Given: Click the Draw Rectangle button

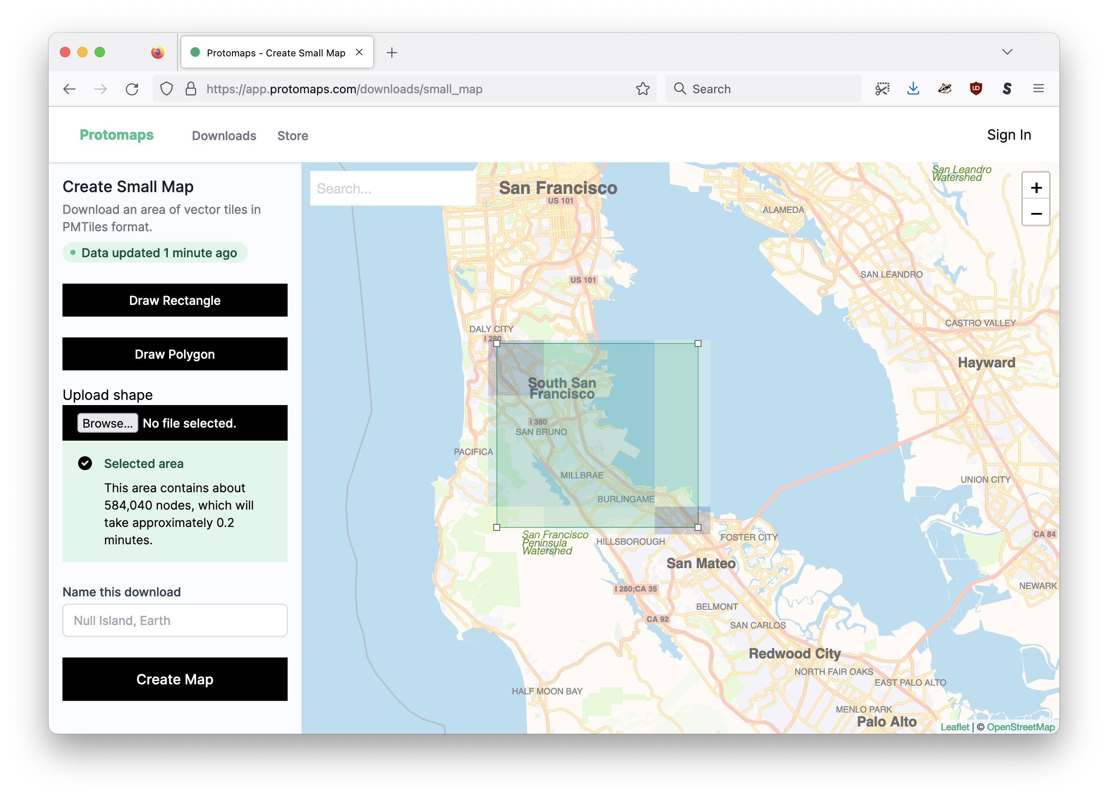Looking at the screenshot, I should pyautogui.click(x=175, y=301).
